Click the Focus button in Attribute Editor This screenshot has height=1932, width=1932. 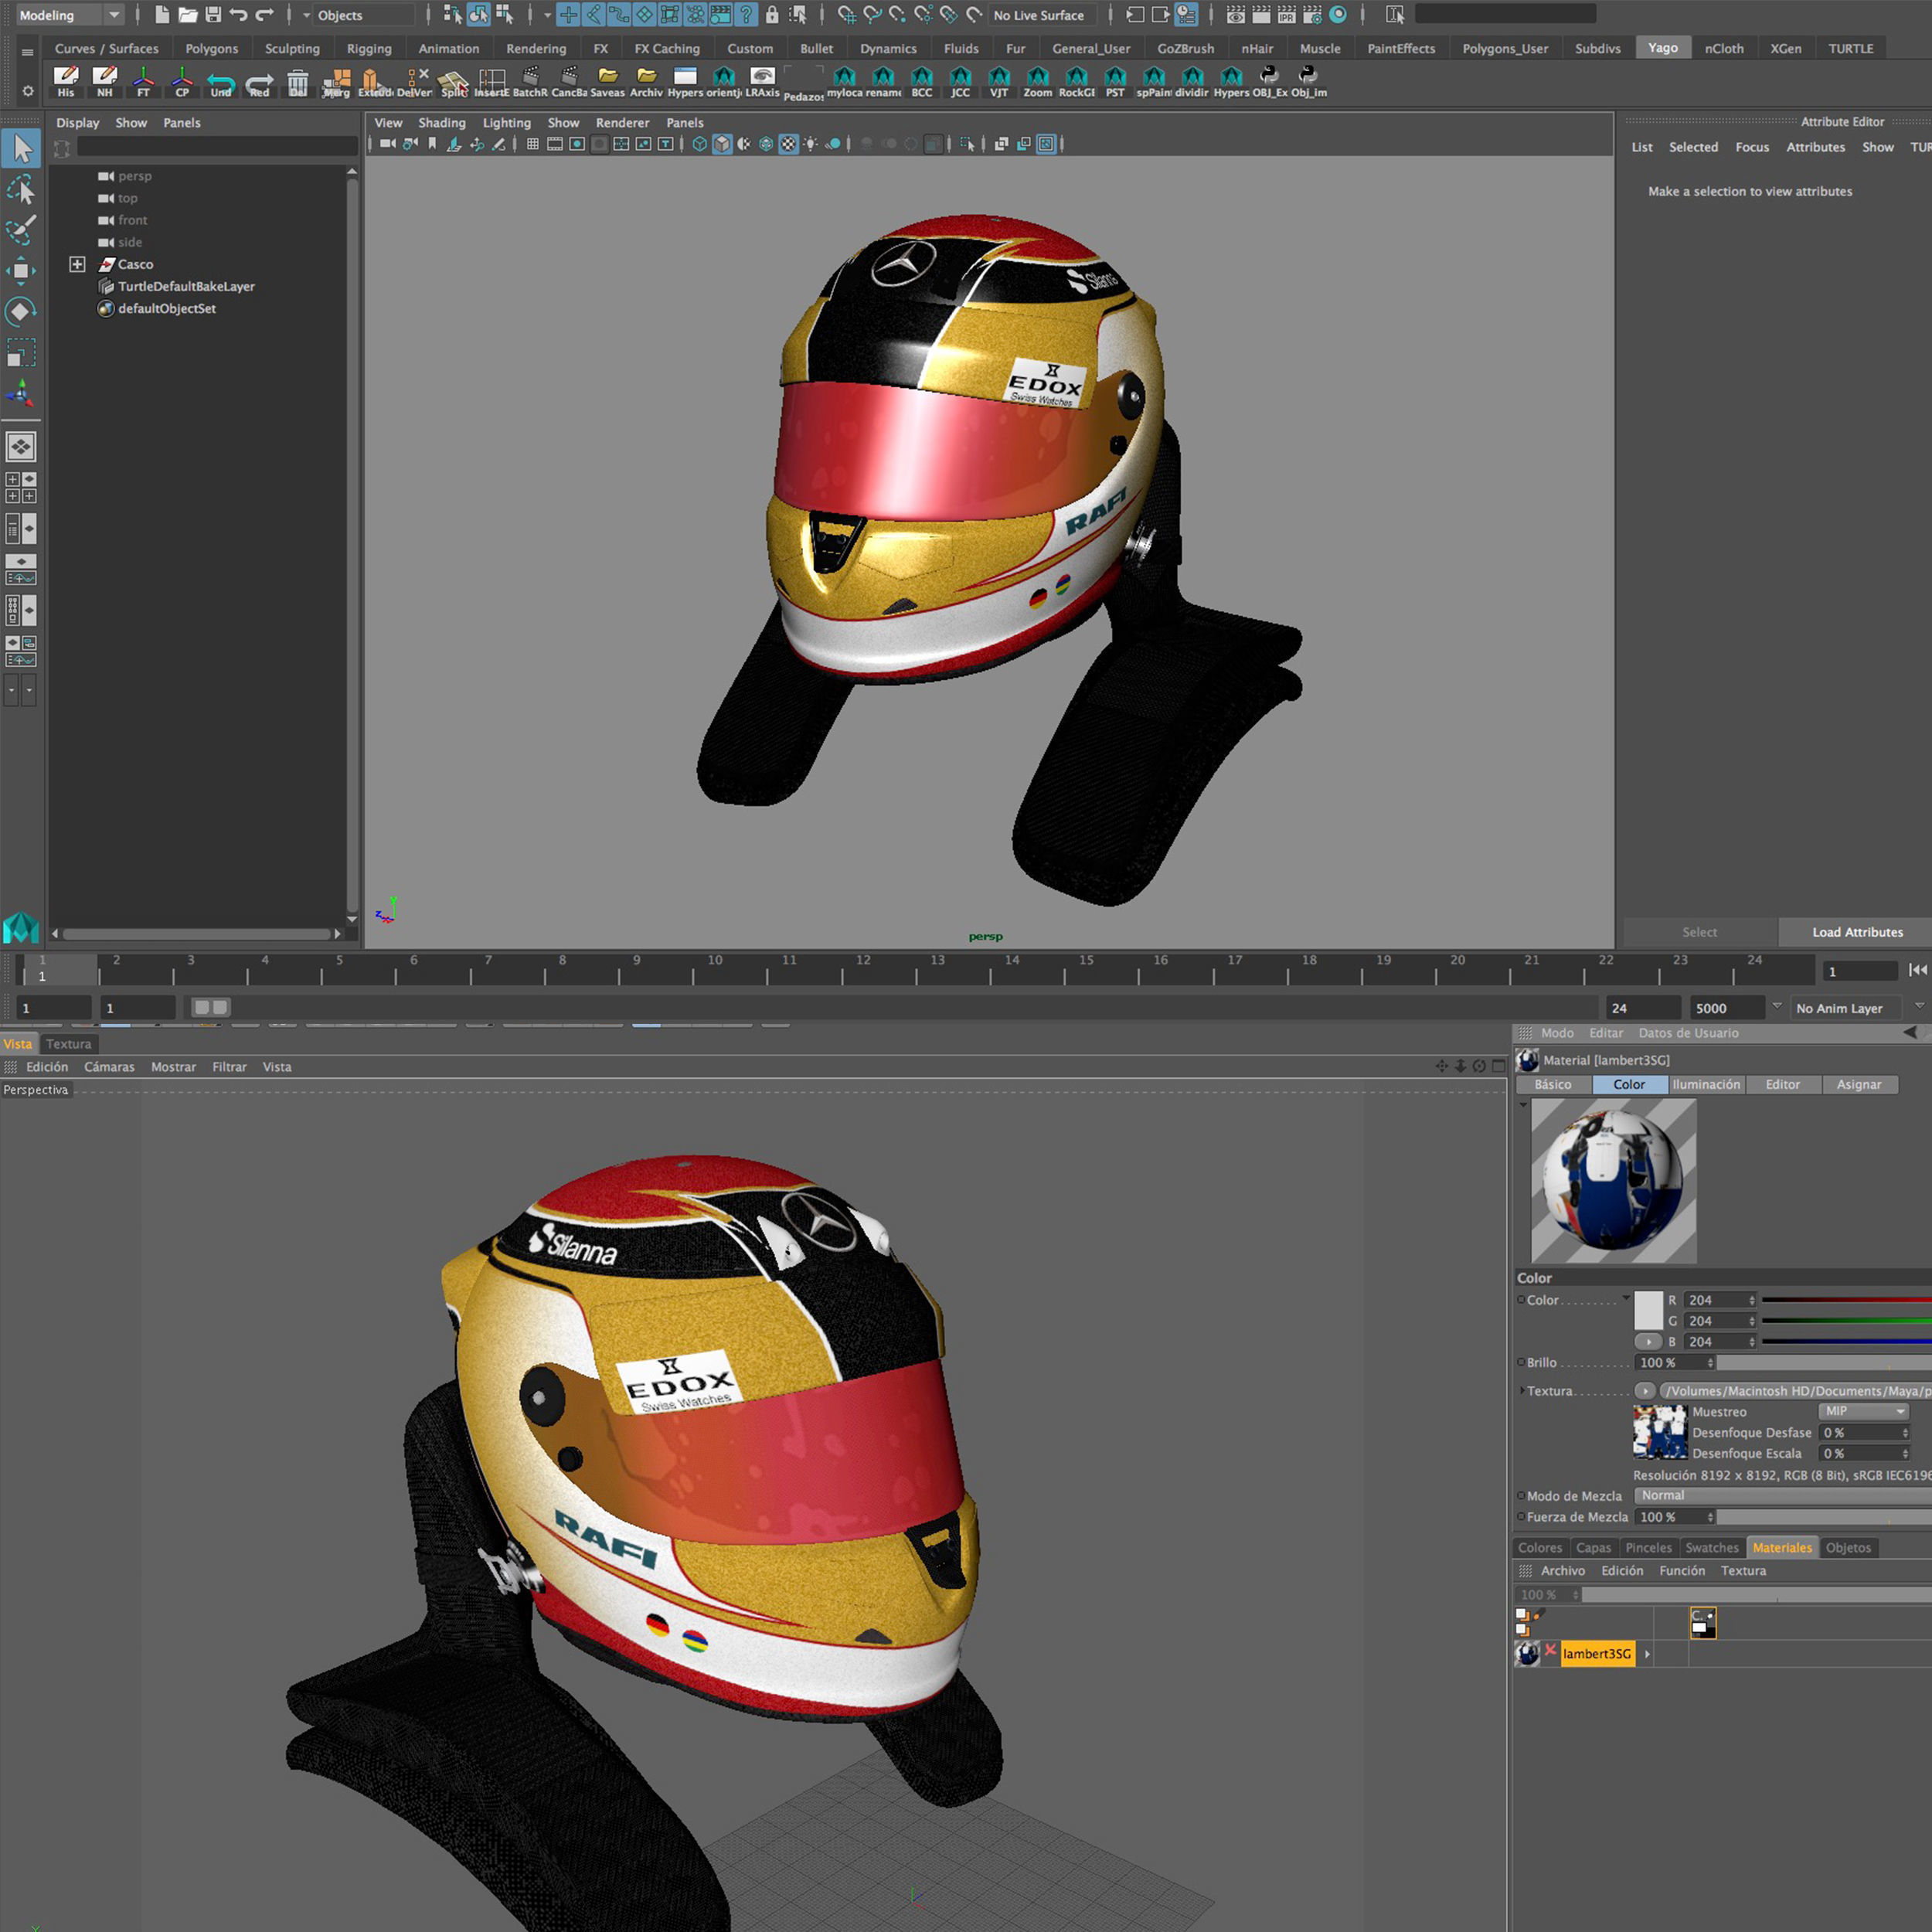coord(1752,147)
